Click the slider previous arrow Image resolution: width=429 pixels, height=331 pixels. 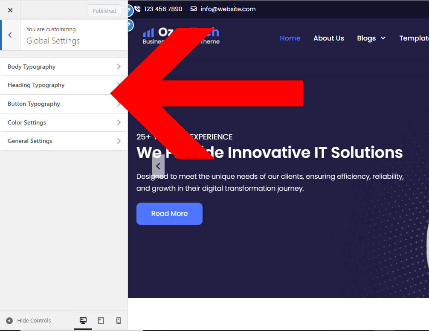[158, 166]
